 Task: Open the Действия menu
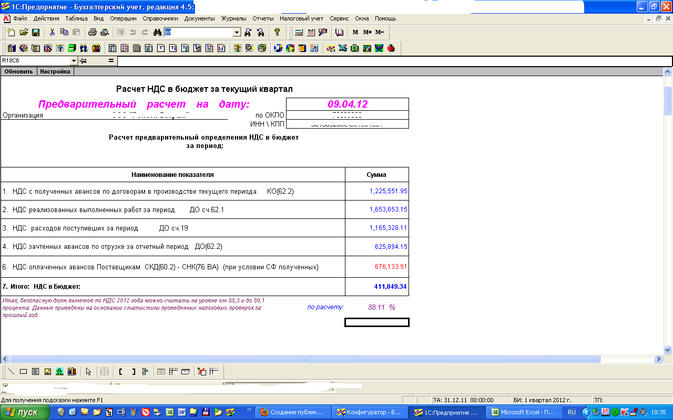click(46, 18)
